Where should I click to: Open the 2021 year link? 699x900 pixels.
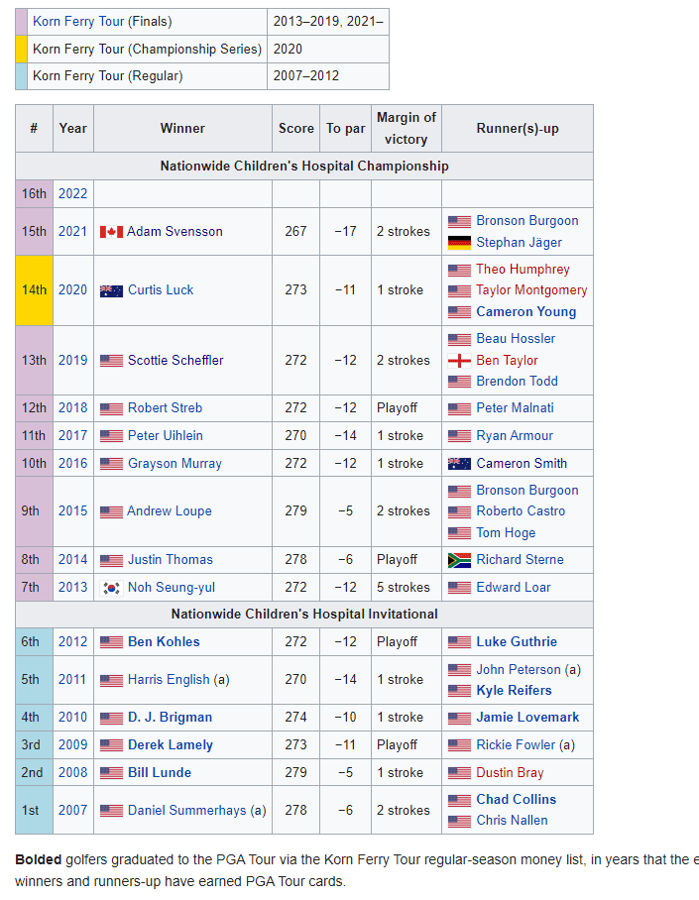pos(73,231)
